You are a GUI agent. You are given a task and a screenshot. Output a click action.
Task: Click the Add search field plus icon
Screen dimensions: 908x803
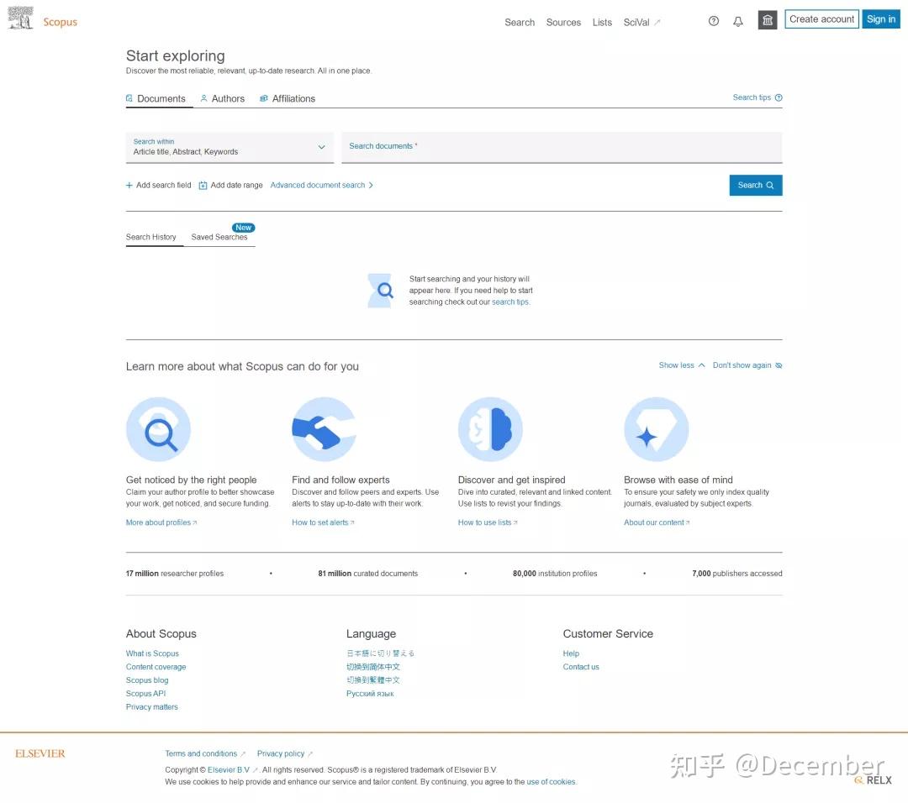(x=128, y=185)
